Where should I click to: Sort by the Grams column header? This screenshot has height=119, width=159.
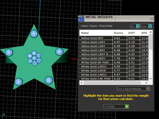pyautogui.click(x=120, y=33)
